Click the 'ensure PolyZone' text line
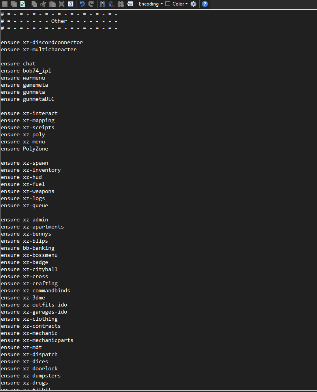This screenshot has height=392, width=317. pyautogui.click(x=24, y=149)
